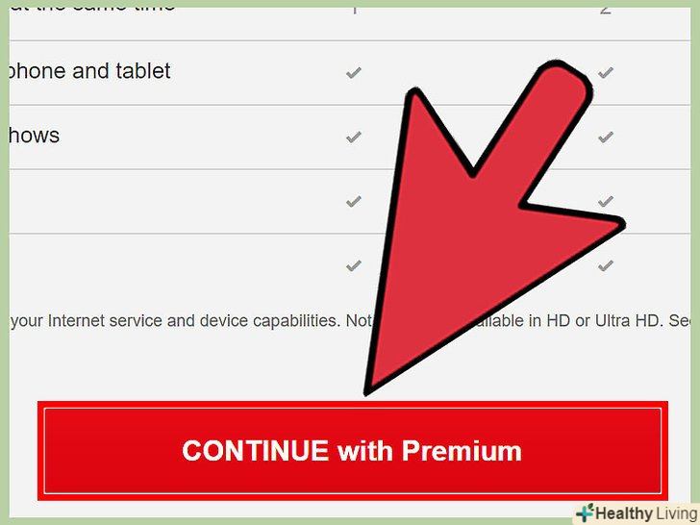Click the screen count value in the first plan column

pos(354,7)
